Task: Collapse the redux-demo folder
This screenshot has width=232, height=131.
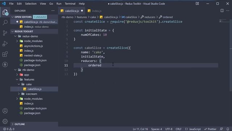Action: point(15,36)
